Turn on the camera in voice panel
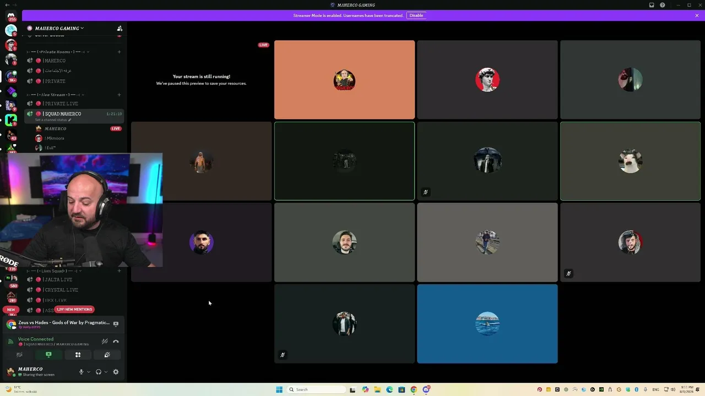This screenshot has height=396, width=705. 19,355
